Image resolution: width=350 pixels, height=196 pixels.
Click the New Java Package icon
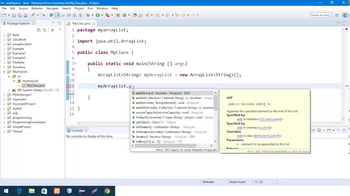pos(118,15)
